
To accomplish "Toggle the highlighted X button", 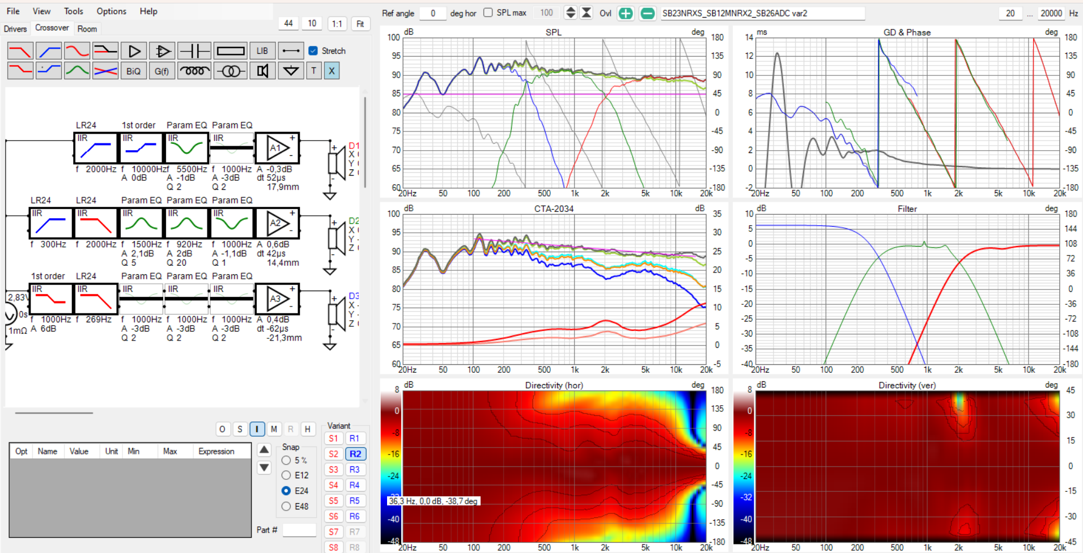I will coord(332,71).
